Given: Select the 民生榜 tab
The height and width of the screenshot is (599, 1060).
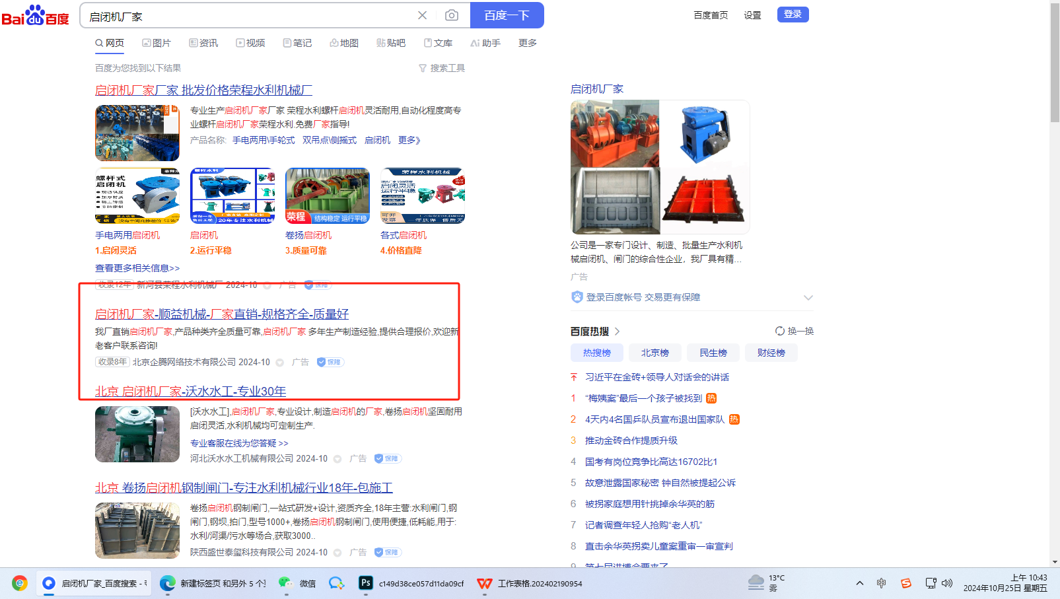Looking at the screenshot, I should [713, 353].
